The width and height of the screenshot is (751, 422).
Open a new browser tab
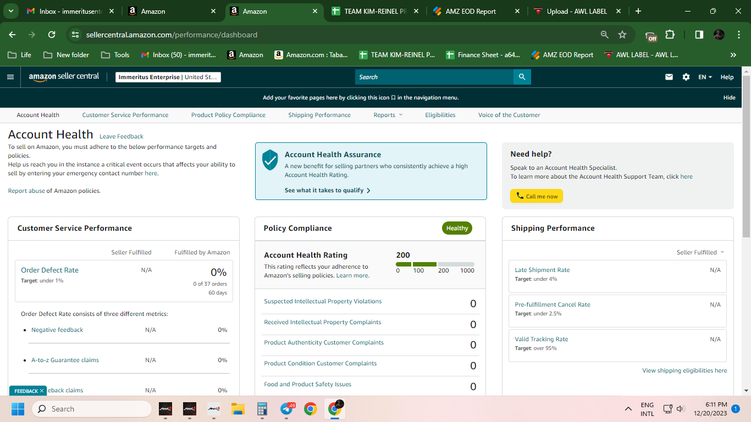coord(638,11)
